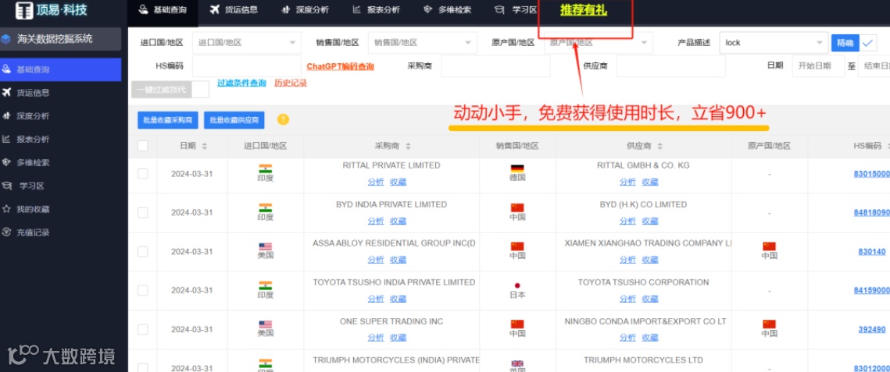Click the top nav airplane 货运信息 icon
Image resolution: width=890 pixels, height=372 pixels.
[x=215, y=9]
